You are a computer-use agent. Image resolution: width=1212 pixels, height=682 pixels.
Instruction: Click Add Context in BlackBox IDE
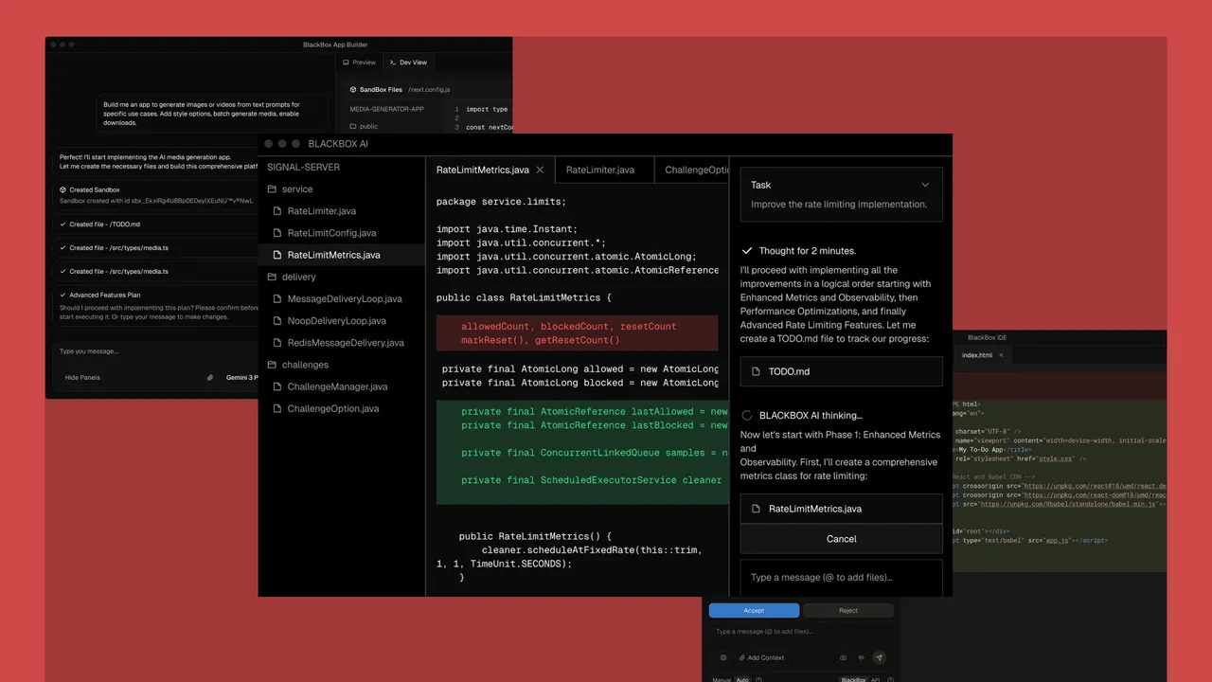pyautogui.click(x=762, y=657)
